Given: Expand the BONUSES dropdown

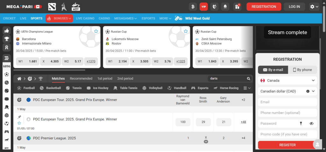Looking at the screenshot, I should (59, 18).
